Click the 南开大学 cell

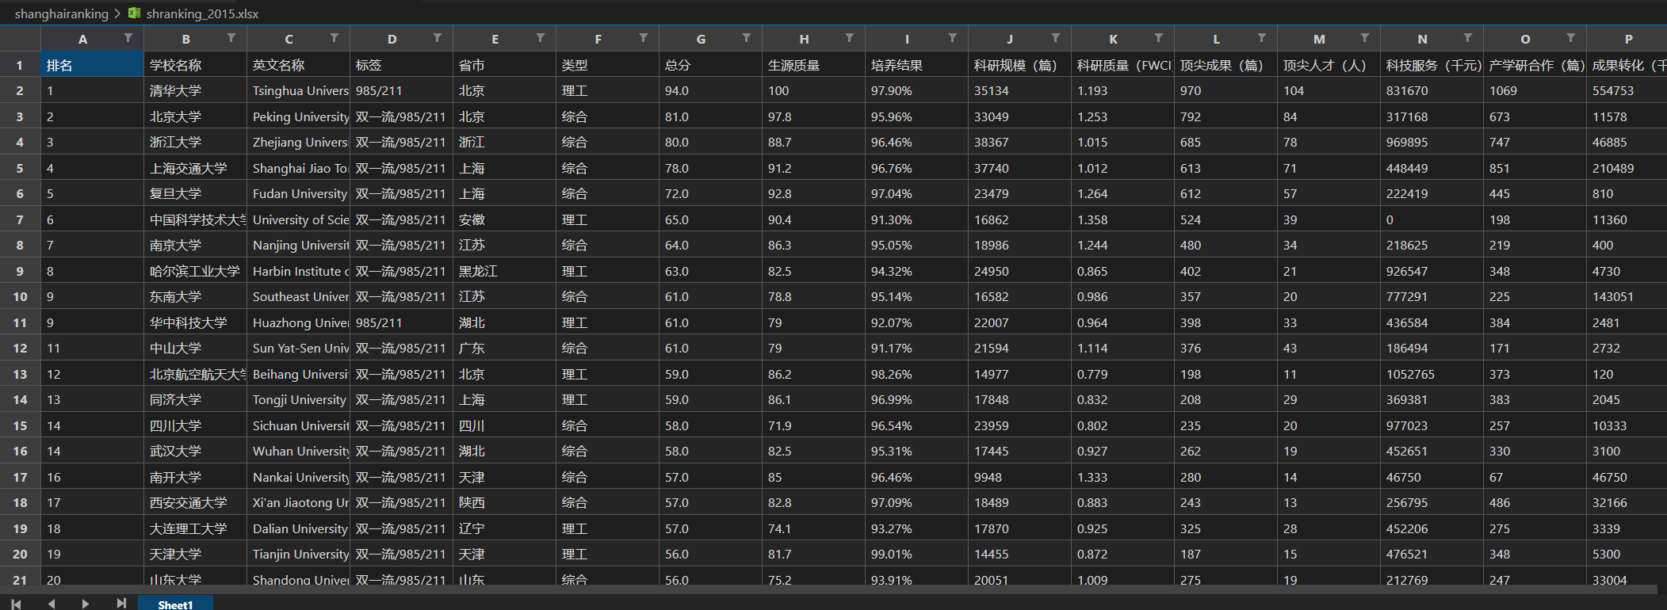point(195,477)
